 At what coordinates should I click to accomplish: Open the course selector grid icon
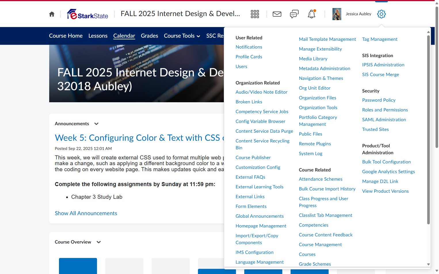(x=255, y=14)
